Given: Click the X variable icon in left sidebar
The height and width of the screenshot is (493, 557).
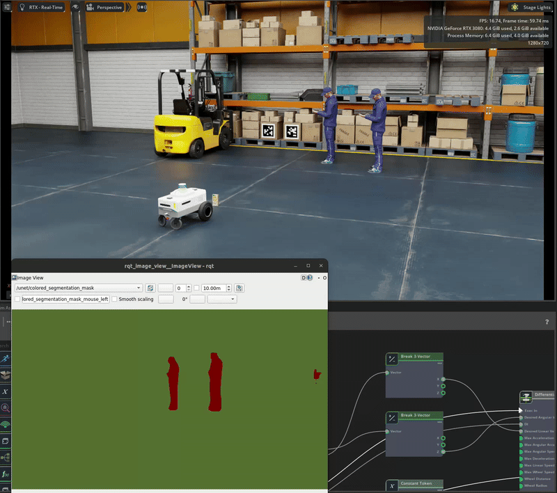Looking at the screenshot, I should pyautogui.click(x=6, y=391).
